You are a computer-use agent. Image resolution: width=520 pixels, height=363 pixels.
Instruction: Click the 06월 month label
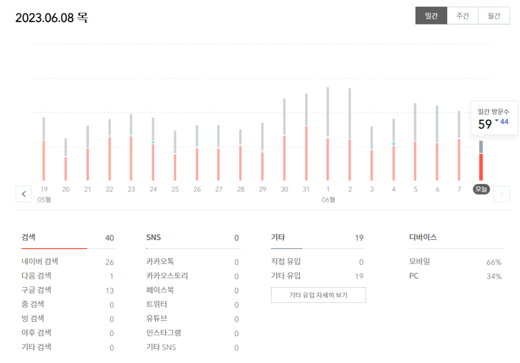click(x=328, y=199)
